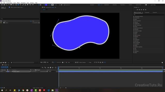Switch to Effect Controls Shape Layer 1 tab

(x=17, y=7)
